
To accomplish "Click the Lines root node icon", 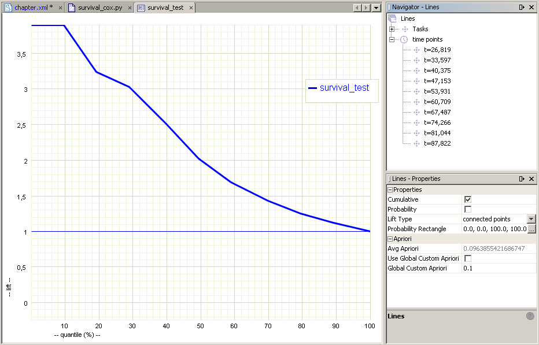I will (392, 18).
